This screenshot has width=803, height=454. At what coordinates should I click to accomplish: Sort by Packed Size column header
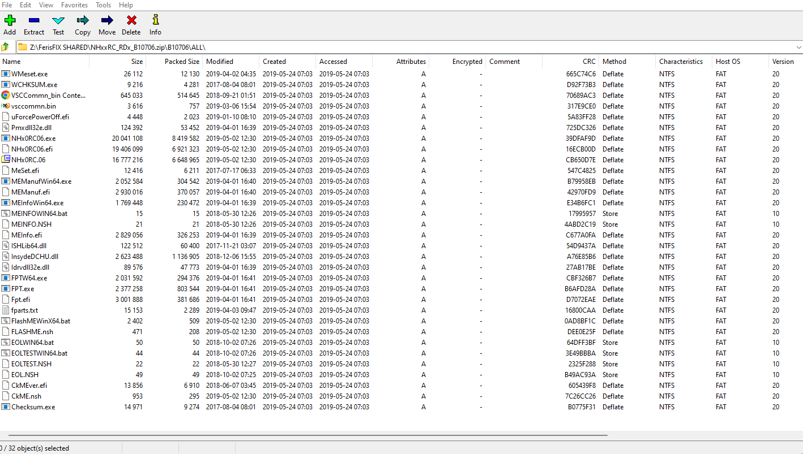182,62
